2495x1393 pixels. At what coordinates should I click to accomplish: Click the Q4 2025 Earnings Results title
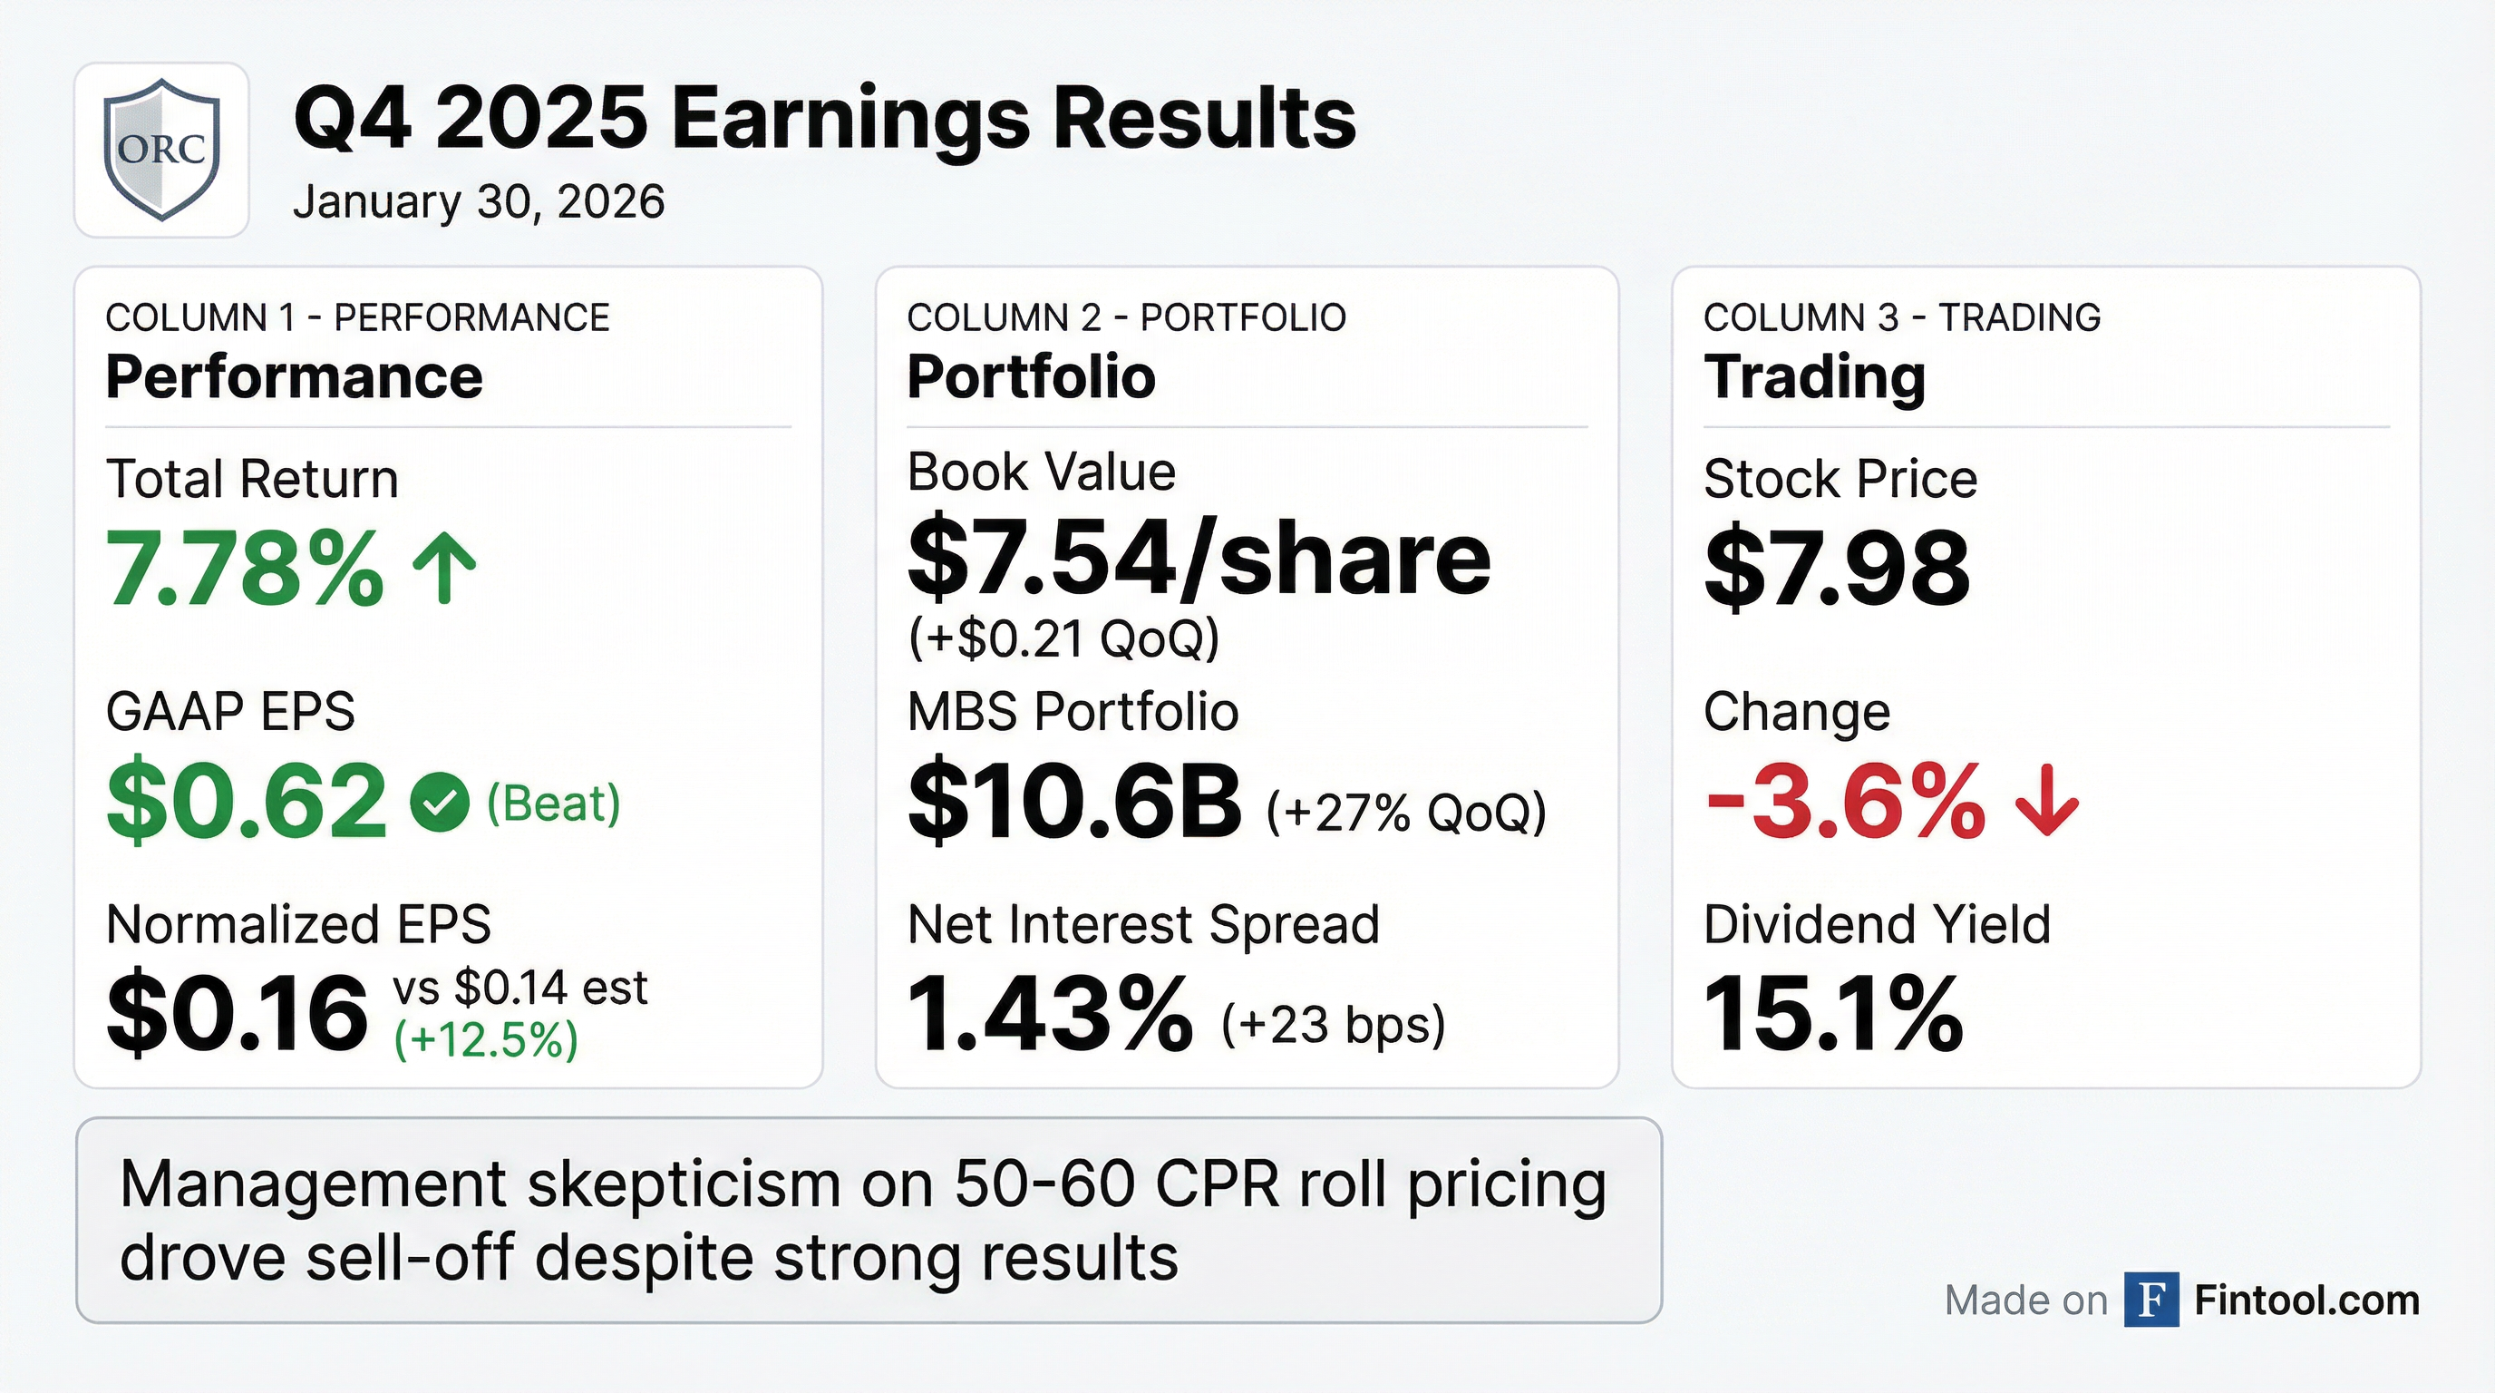824,118
